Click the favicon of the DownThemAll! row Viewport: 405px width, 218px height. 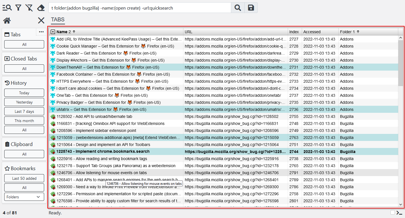coord(53,67)
